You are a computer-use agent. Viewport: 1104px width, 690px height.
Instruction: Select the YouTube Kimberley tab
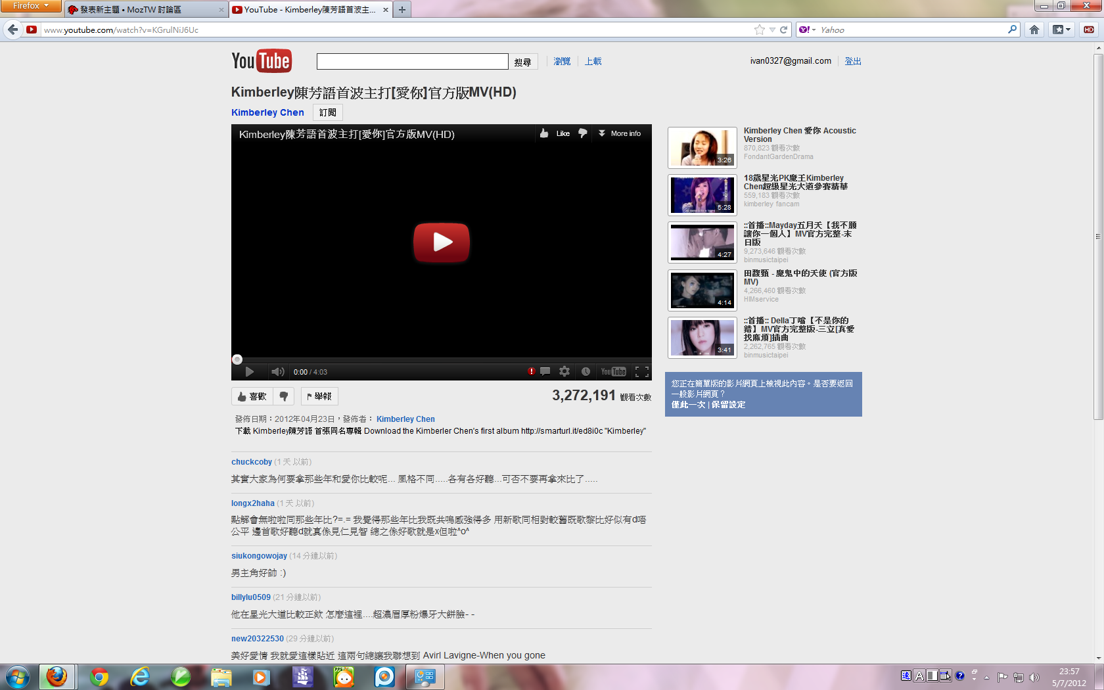[310, 10]
